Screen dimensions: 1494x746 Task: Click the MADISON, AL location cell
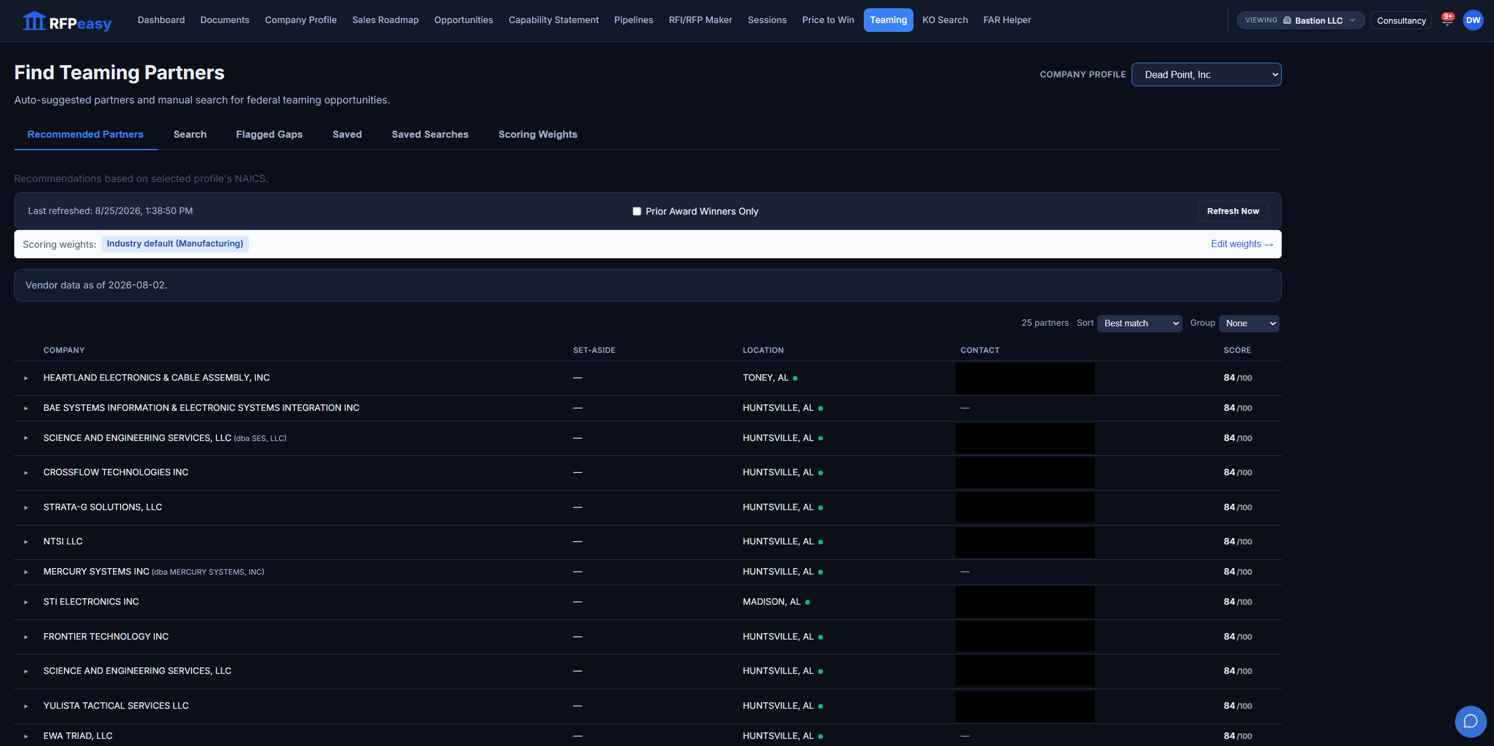[x=772, y=602]
